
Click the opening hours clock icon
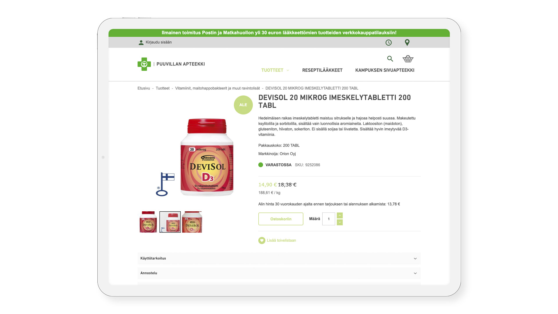point(389,43)
